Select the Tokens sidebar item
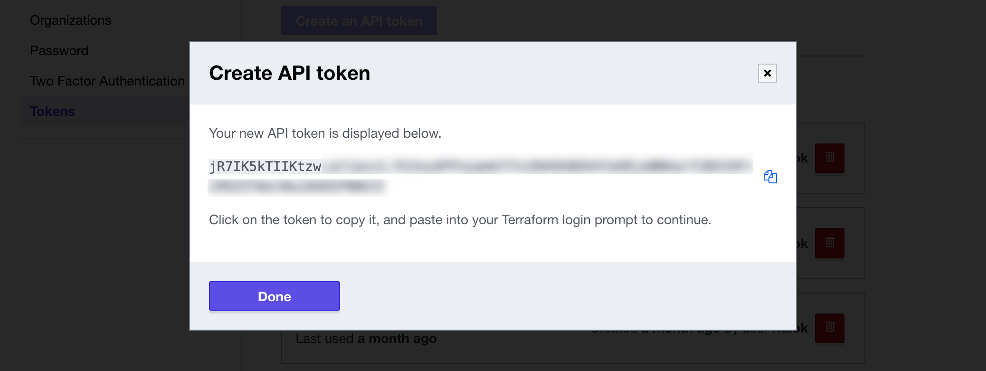The height and width of the screenshot is (371, 986). (x=52, y=112)
